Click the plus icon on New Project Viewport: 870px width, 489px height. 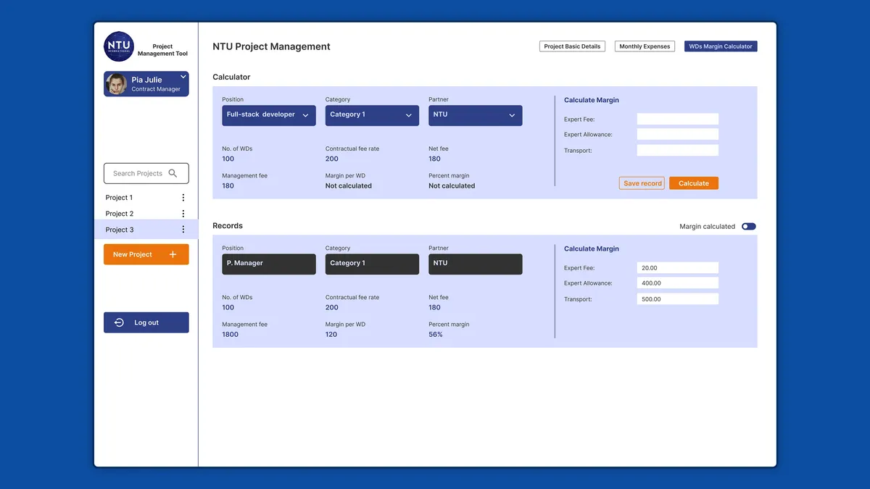pyautogui.click(x=173, y=254)
